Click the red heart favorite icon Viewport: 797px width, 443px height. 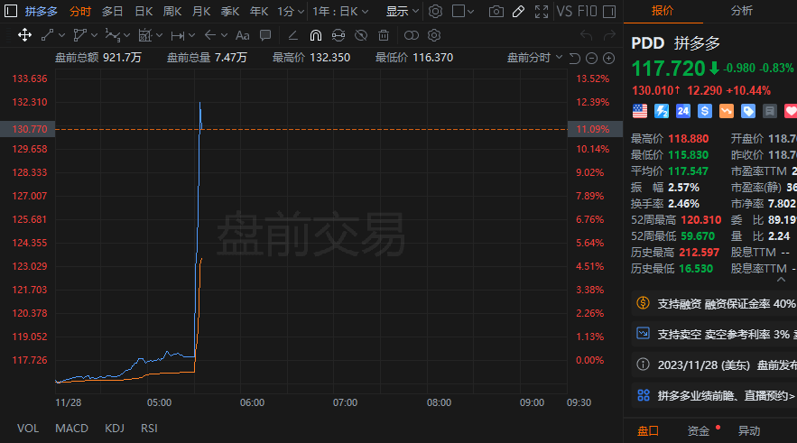point(791,111)
